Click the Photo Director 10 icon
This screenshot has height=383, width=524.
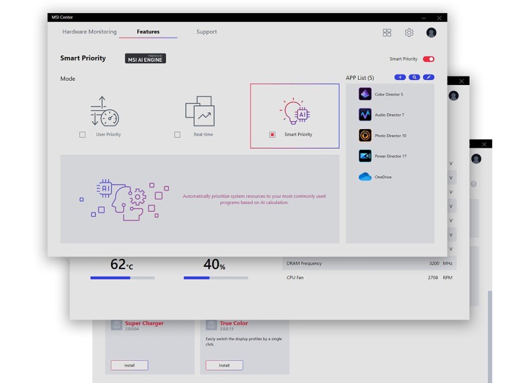tap(365, 136)
